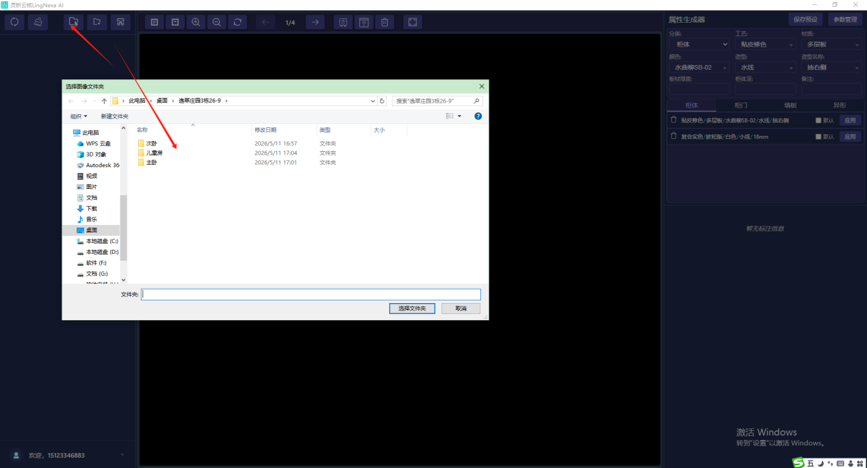Click the trash delete icon above canvas
This screenshot has height=468, width=867.
385,23
